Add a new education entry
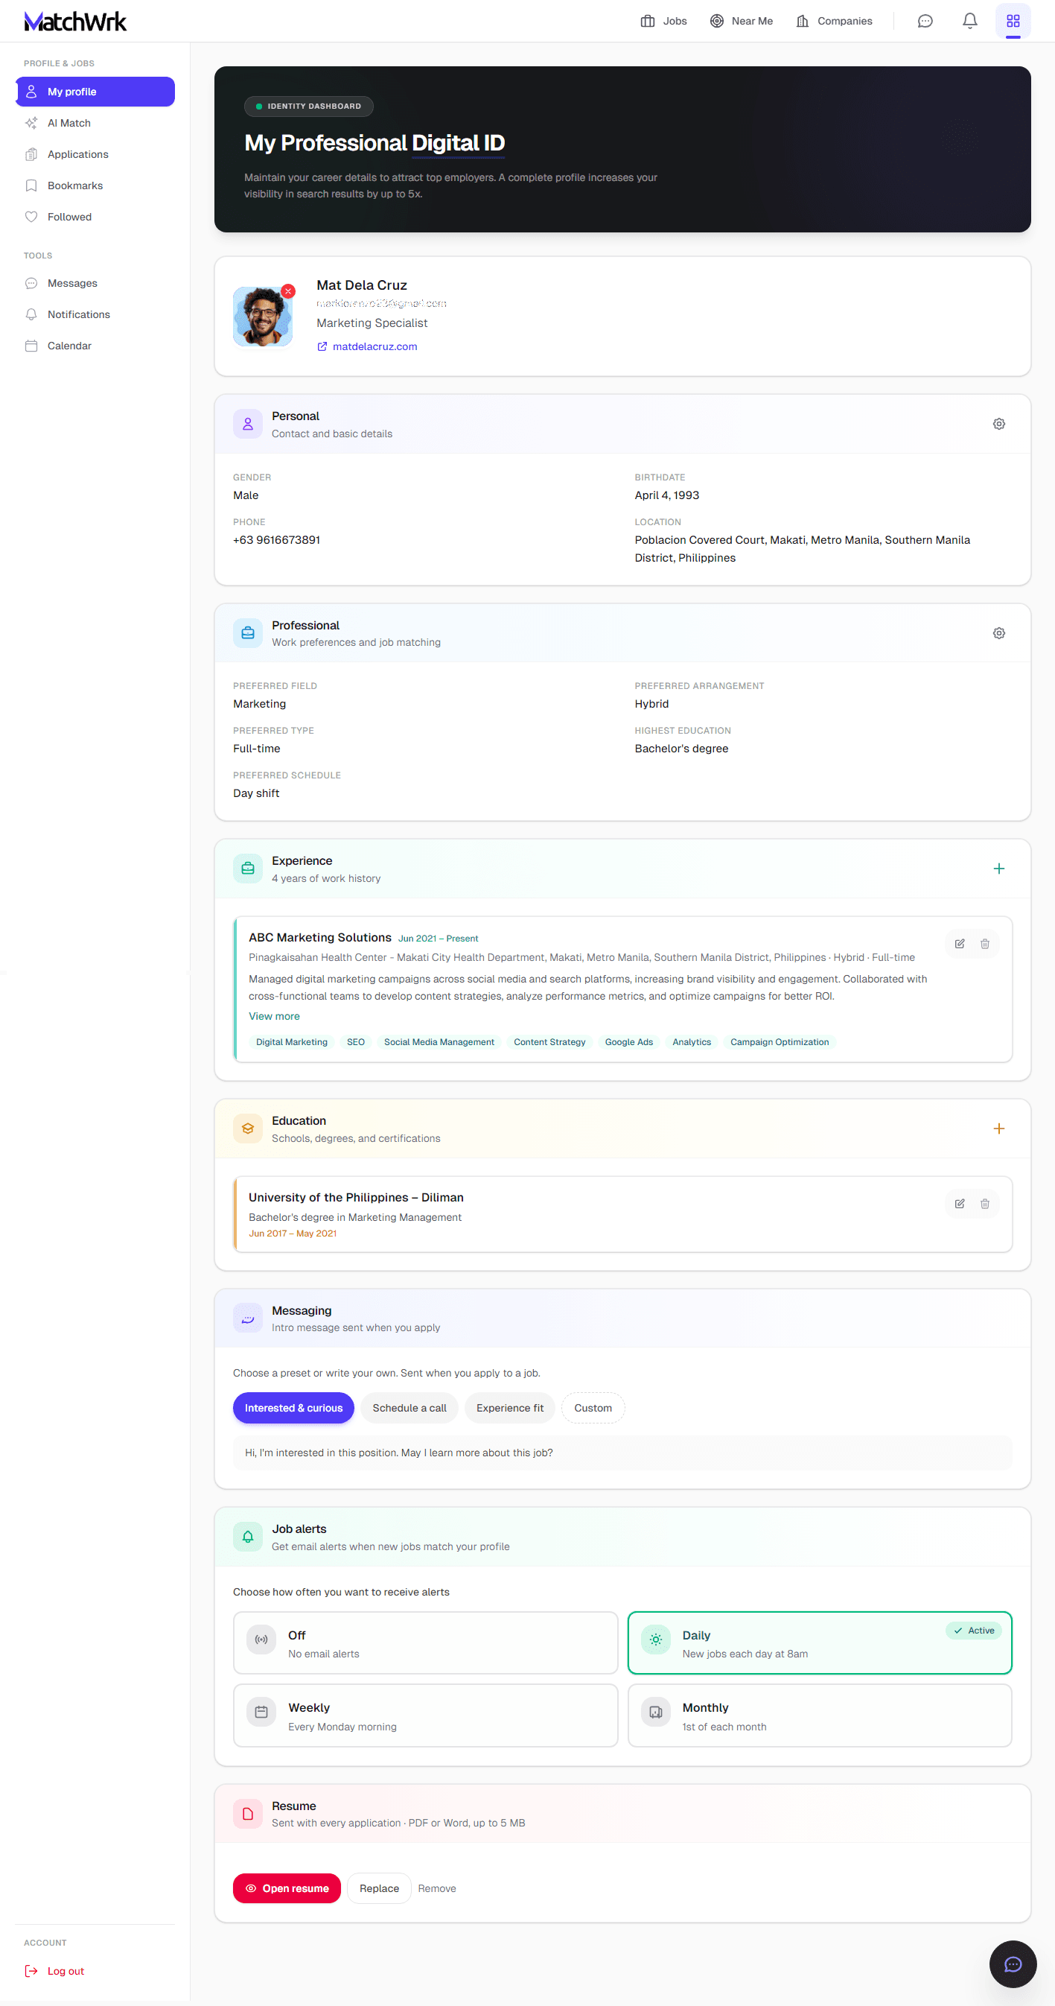 (998, 1129)
